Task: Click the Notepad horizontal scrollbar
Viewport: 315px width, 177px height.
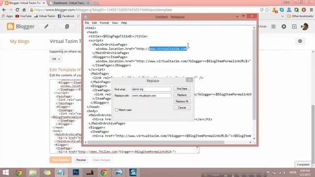Action: (156, 142)
